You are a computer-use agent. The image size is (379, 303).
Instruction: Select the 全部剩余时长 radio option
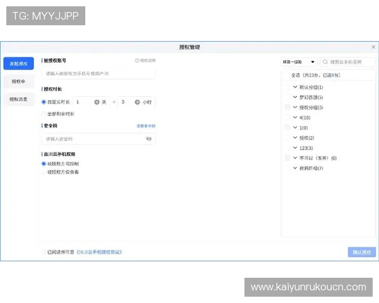click(44, 114)
